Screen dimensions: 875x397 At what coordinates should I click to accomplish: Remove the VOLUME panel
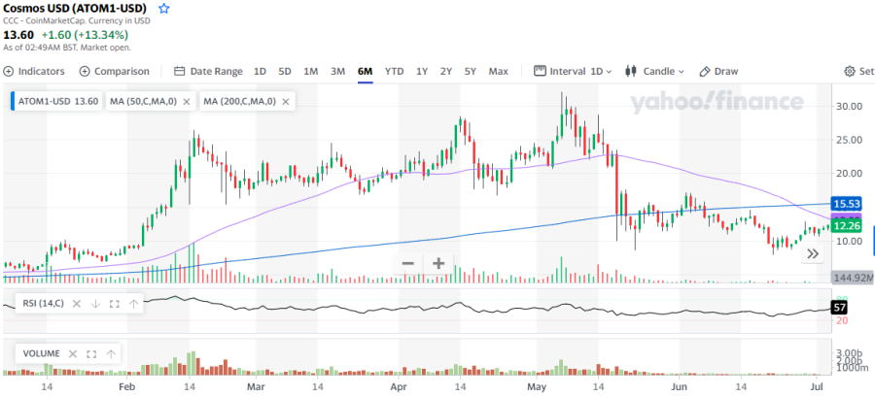(x=73, y=353)
